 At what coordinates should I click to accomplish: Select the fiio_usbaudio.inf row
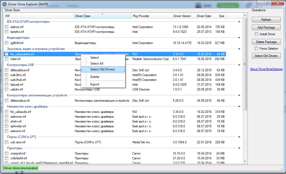115,112
